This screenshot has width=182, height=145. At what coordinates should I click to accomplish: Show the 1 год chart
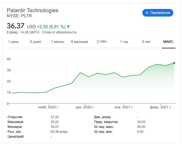point(124,42)
